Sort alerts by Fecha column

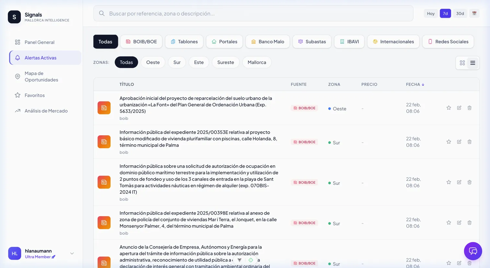(415, 84)
